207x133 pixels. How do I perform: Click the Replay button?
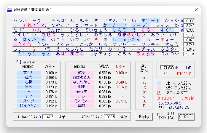point(144,117)
